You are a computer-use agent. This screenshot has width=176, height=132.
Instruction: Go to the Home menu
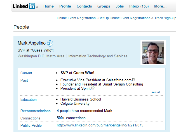point(48,6)
